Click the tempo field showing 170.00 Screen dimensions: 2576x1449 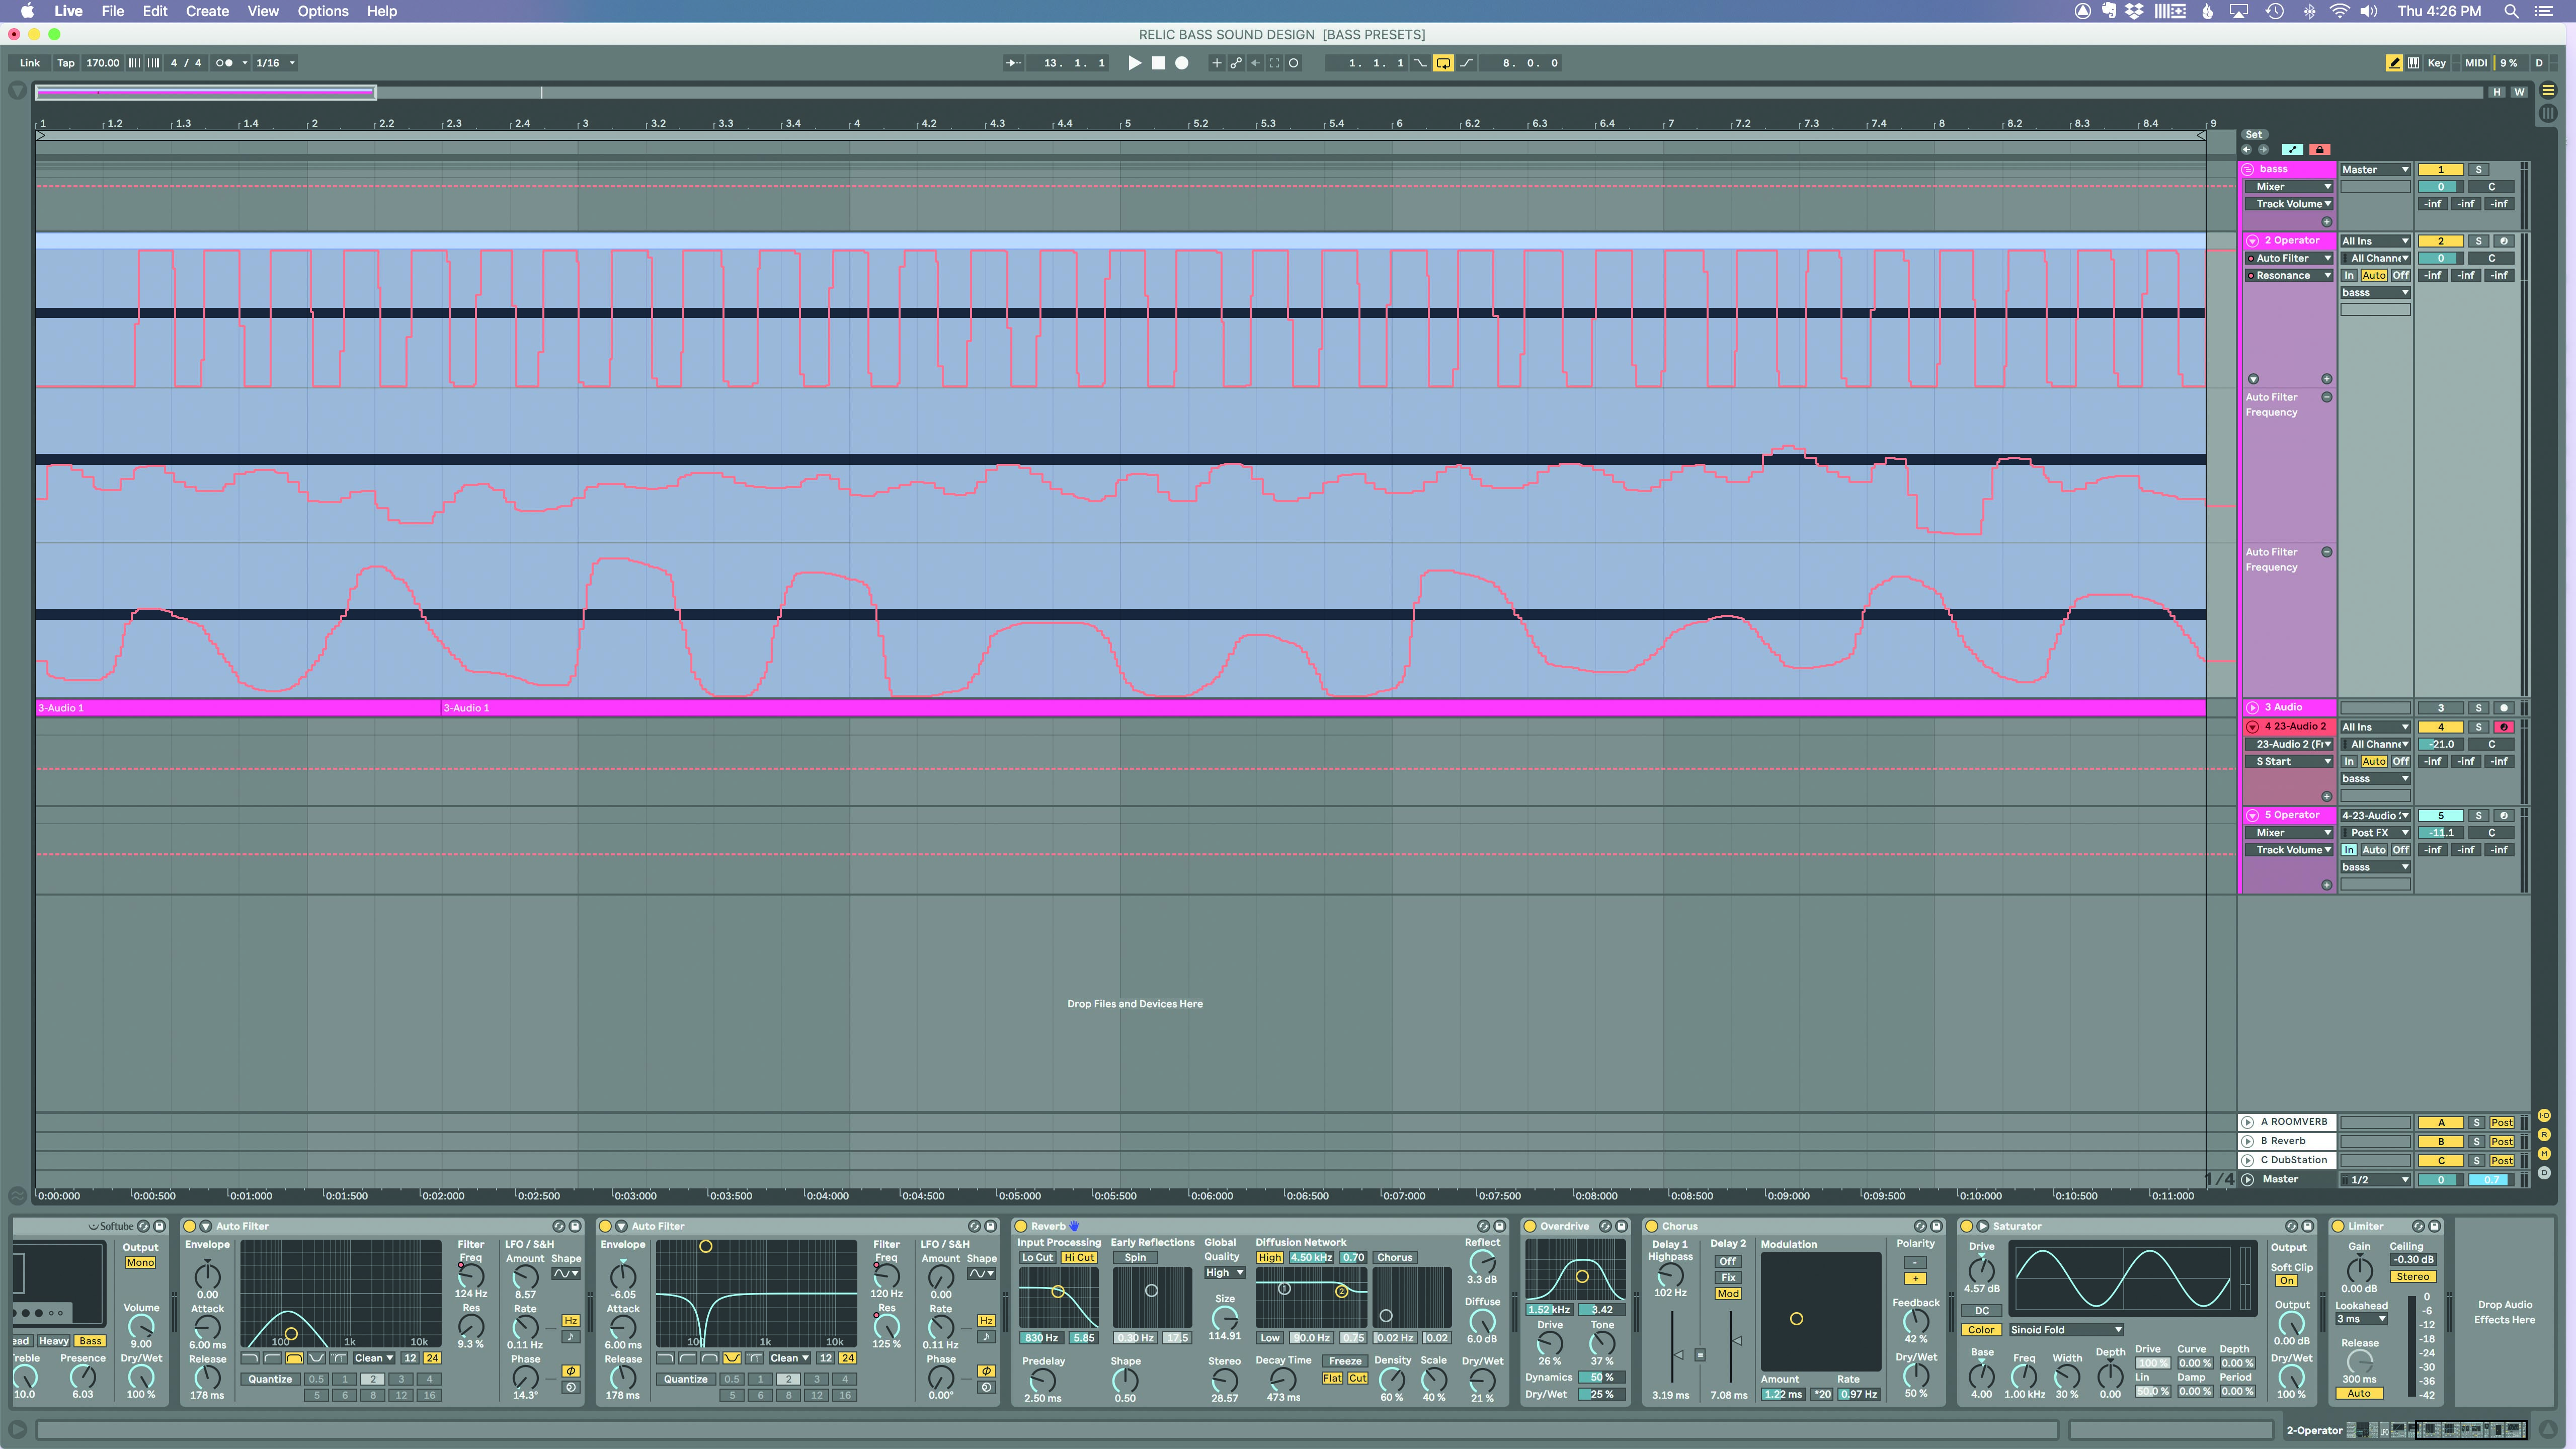coord(103,63)
